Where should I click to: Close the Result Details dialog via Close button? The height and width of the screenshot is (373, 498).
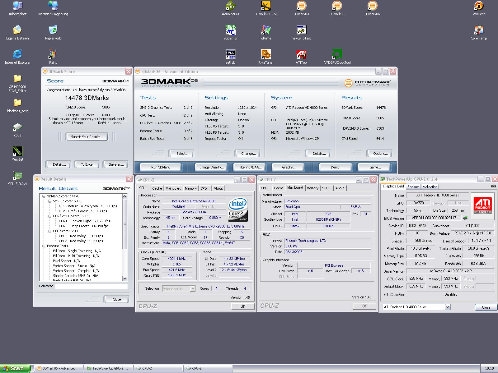pyautogui.click(x=117, y=299)
